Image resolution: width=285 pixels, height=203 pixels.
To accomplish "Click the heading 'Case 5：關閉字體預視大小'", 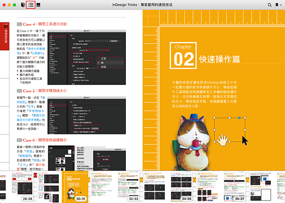I will click(x=45, y=91).
